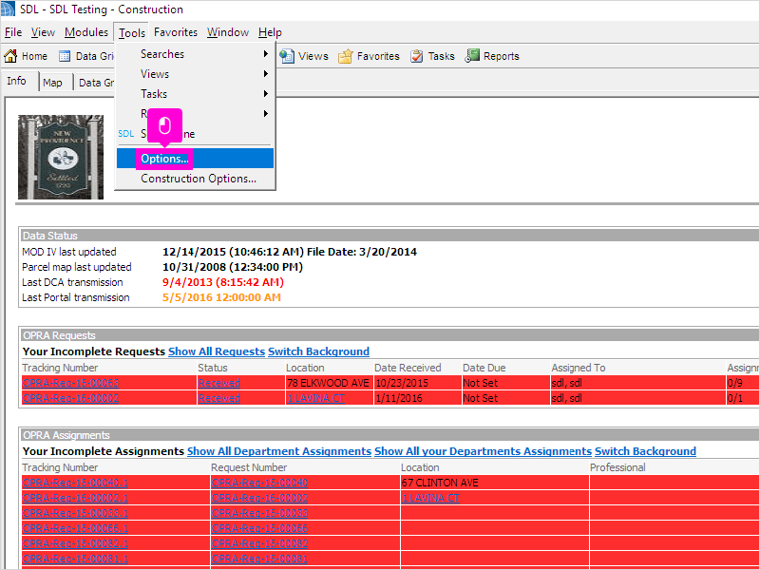The width and height of the screenshot is (760, 570).
Task: Open Request Number OPRA-Req-15-00040 link
Action: point(259,483)
